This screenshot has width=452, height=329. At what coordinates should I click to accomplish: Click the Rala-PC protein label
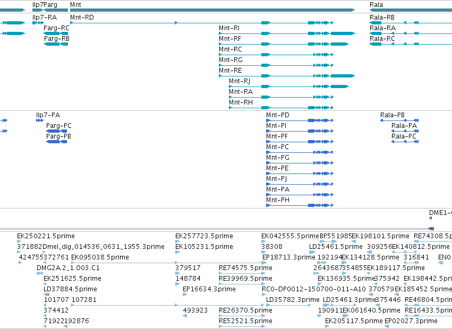coord(404,136)
